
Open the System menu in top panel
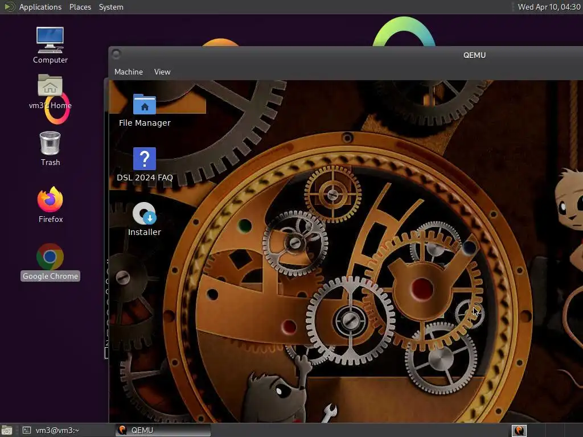[x=111, y=7]
